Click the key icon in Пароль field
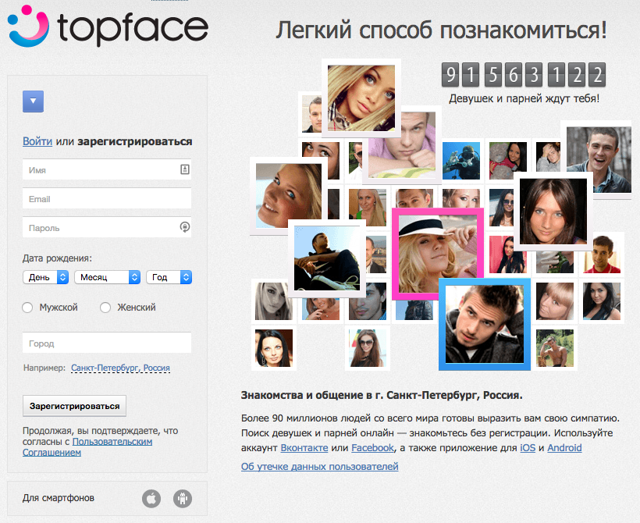This screenshot has width=640, height=523. (185, 227)
